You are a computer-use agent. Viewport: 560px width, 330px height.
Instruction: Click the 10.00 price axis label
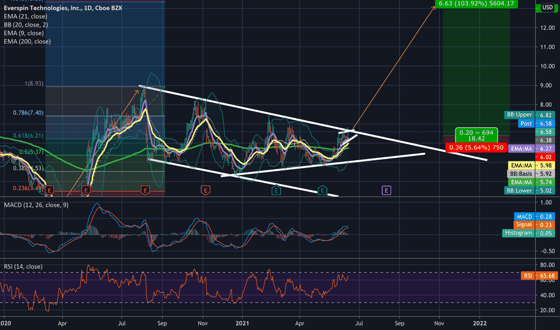coord(547,67)
